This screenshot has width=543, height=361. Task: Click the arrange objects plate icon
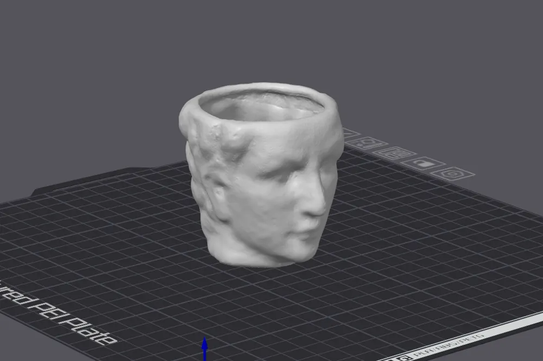(x=394, y=153)
